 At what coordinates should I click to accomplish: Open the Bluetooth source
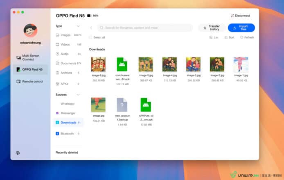68,134
